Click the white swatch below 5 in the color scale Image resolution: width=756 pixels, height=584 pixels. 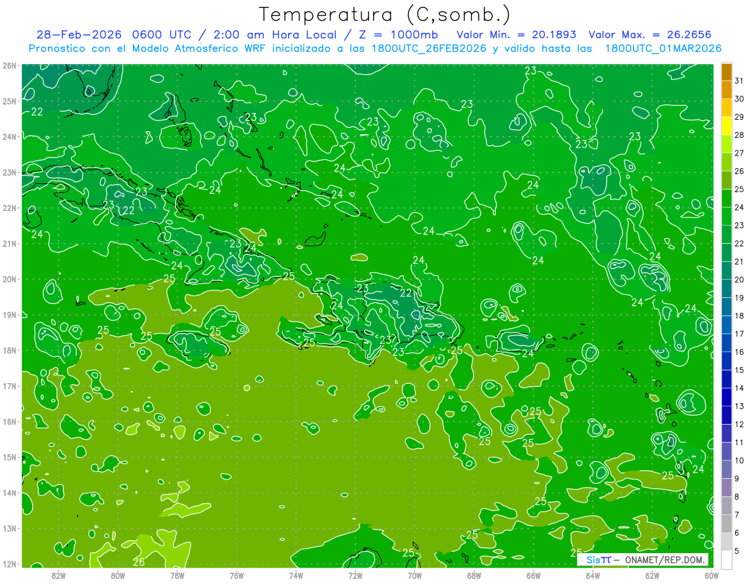tap(726, 559)
